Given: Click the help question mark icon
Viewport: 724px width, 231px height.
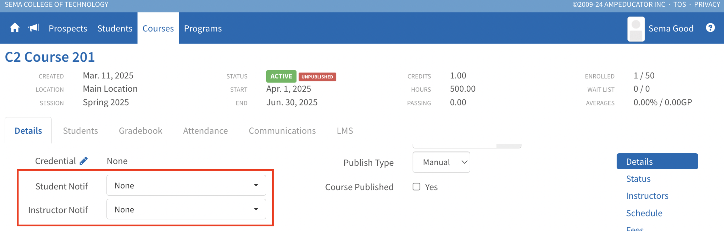Looking at the screenshot, I should point(710,28).
